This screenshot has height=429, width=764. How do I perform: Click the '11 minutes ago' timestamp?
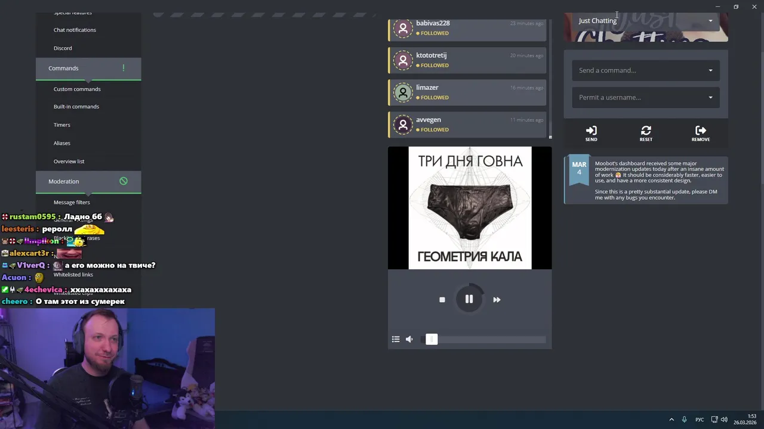(526, 120)
